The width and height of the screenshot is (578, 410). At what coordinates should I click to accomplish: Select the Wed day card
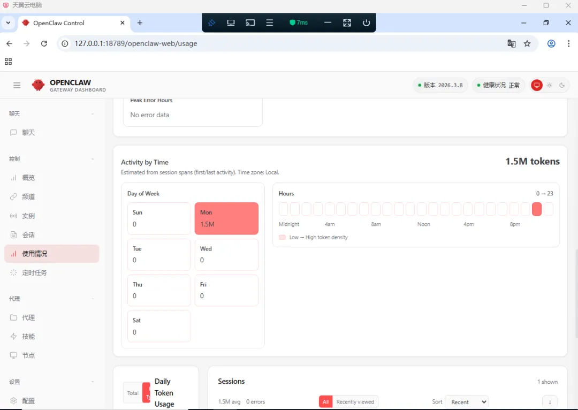pyautogui.click(x=226, y=254)
